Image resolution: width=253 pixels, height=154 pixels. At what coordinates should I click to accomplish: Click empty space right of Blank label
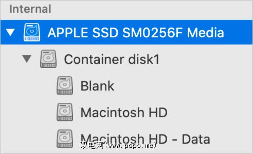click(181, 86)
